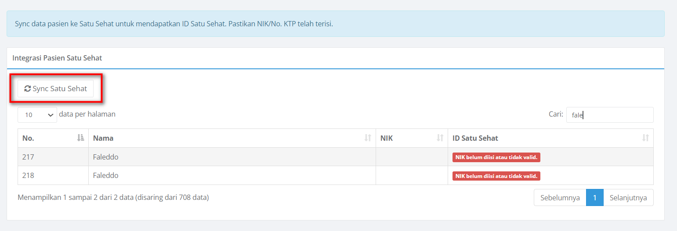The height and width of the screenshot is (231, 677).
Task: Click the Menampilkan 1 sampai 2 info text
Action: coord(113,198)
